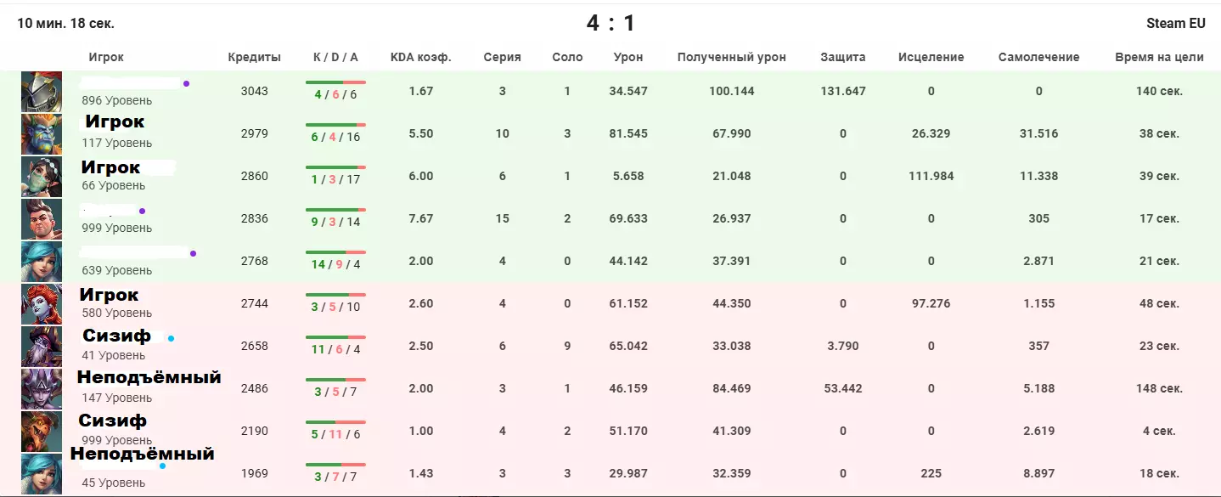Viewport: 1221px width, 497px height.
Task: Click the K/D/A bar showing 14 / 9 / 4
Action: click(335, 262)
